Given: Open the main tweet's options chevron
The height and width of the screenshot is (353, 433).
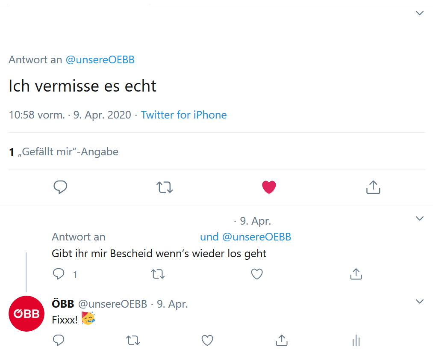Looking at the screenshot, I should point(420,13).
